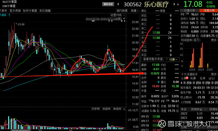Open 到价提醒 price alert
218x131 pixels.
(45, 11)
